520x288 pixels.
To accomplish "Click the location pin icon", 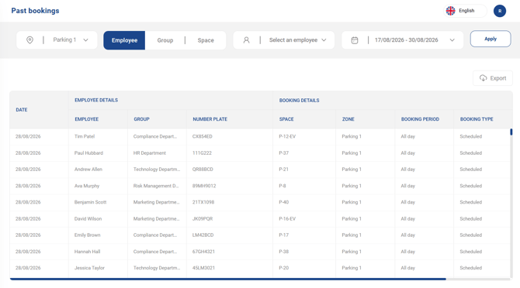I will (29, 40).
